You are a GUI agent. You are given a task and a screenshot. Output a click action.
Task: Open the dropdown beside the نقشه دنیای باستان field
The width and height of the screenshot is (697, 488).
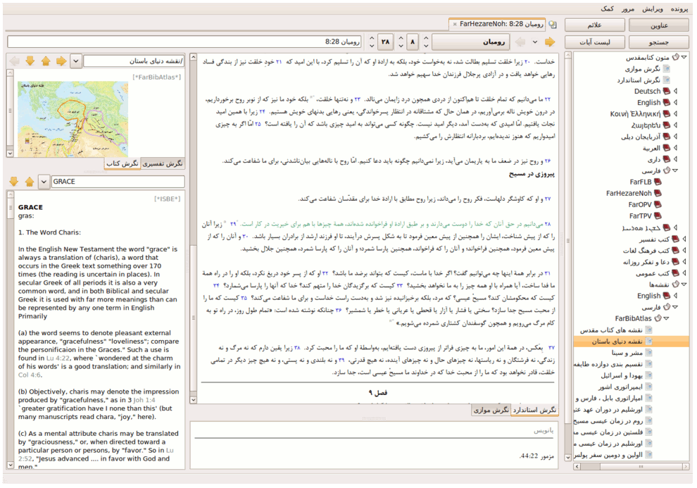tap(76, 61)
